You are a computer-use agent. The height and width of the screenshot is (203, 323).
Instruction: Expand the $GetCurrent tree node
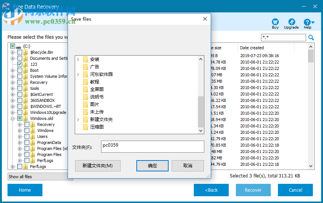click(12, 94)
